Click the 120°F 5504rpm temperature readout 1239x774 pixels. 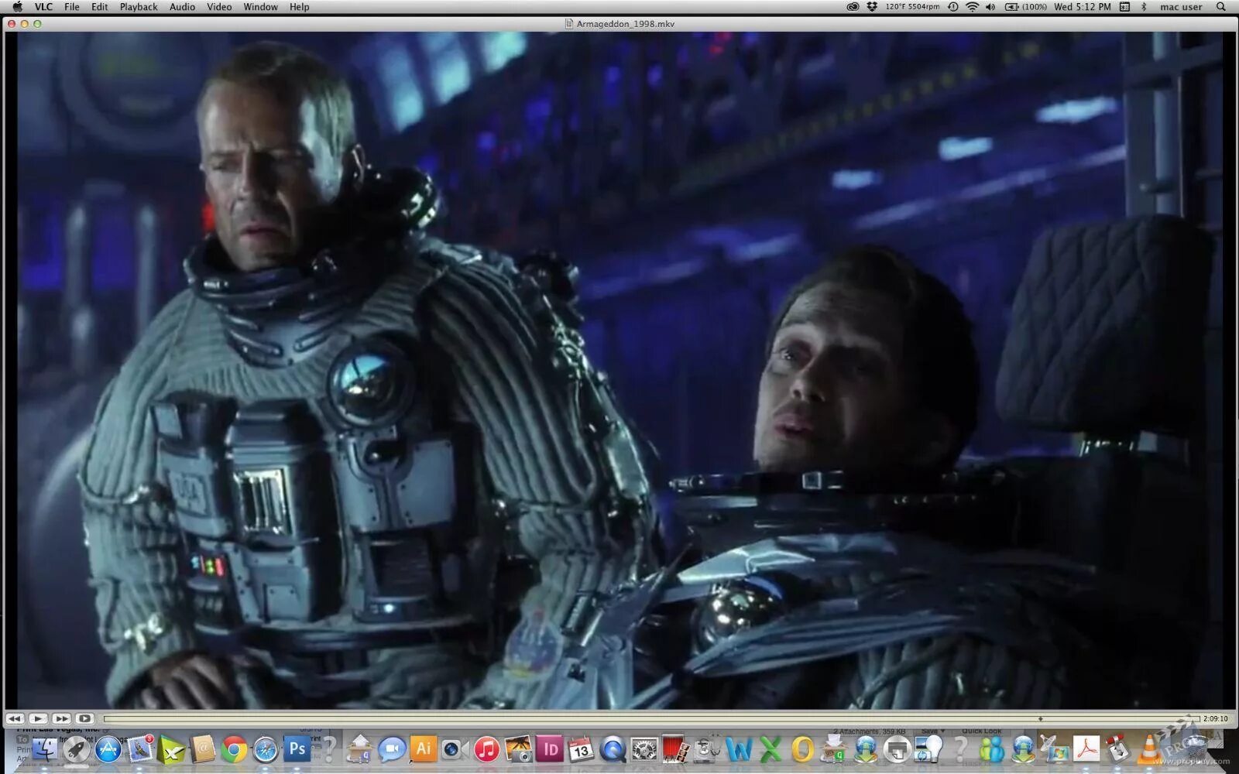[x=913, y=7]
